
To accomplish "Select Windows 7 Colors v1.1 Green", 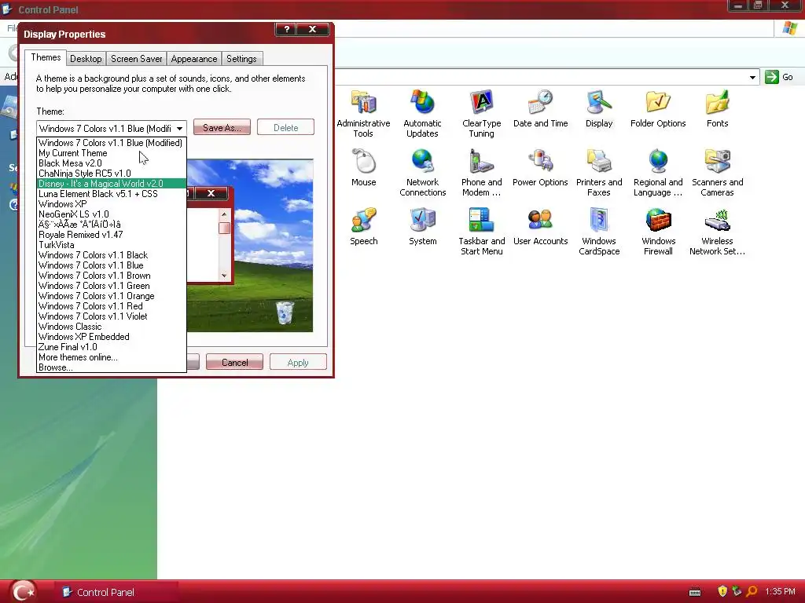I will pyautogui.click(x=111, y=286).
